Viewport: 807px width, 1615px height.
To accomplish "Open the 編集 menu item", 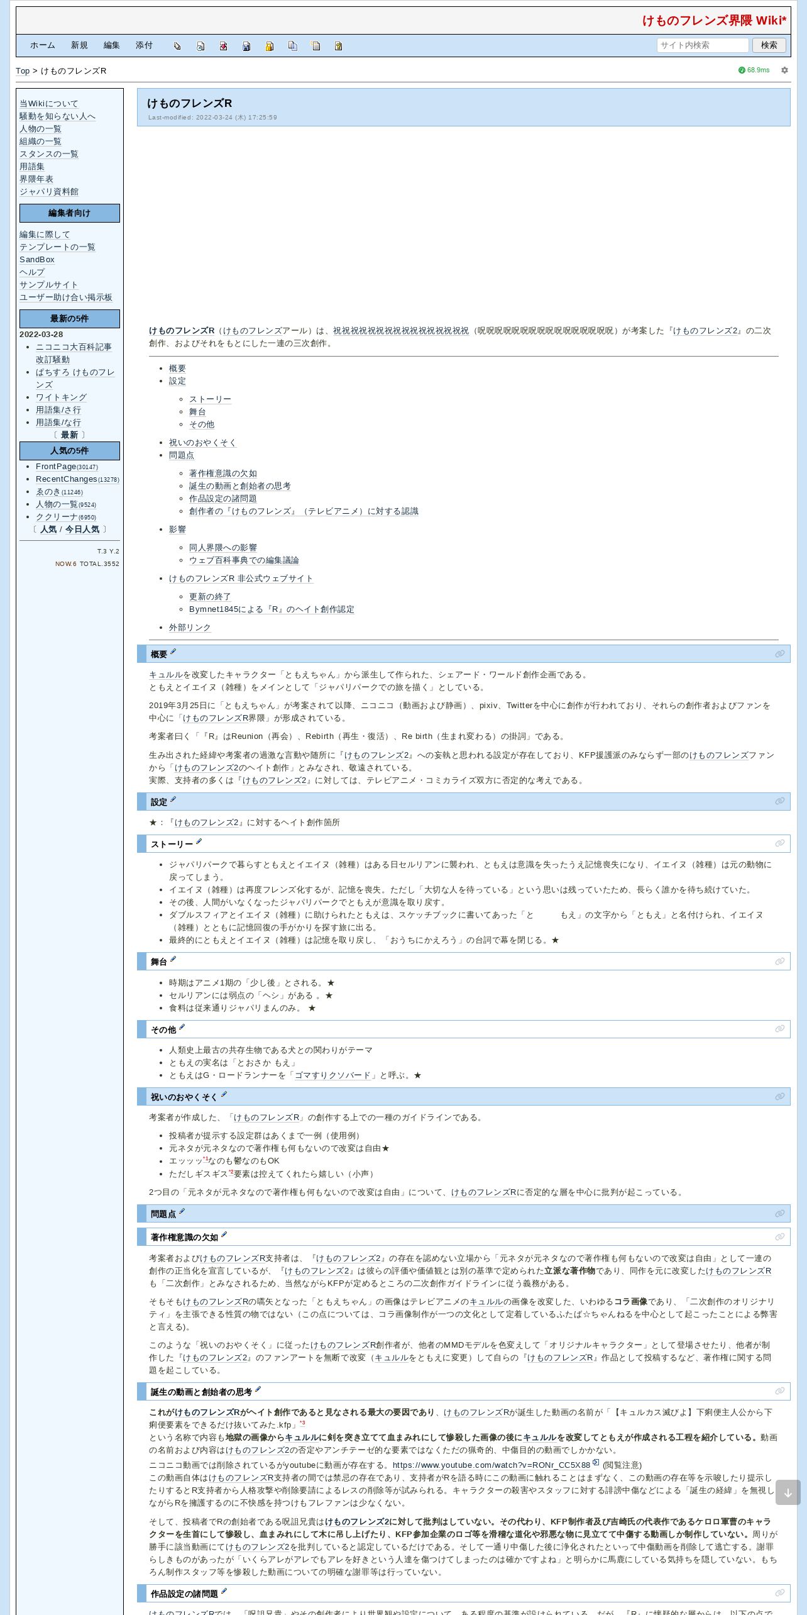I will [112, 45].
